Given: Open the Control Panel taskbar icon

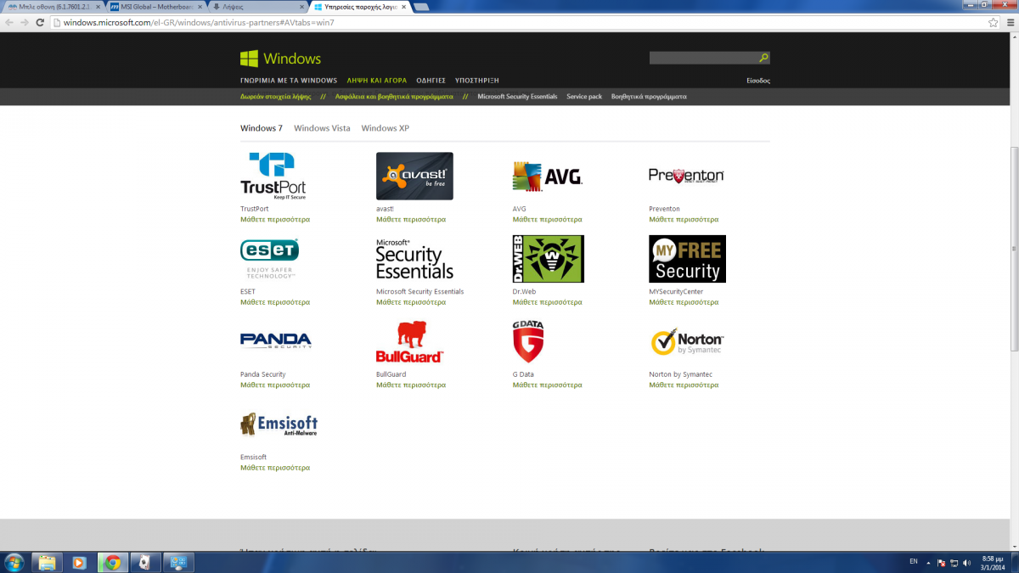Looking at the screenshot, I should click(x=178, y=562).
